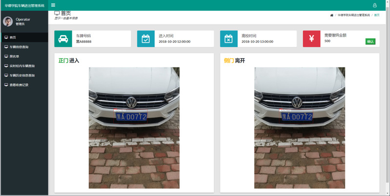The height and width of the screenshot is (196, 390).
Task: Click the 显示一些基本信息 subtitle
Action: pos(66,18)
